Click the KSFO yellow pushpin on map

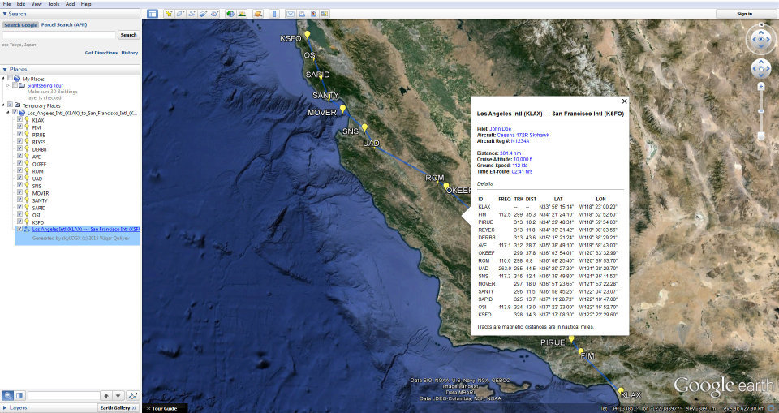(x=308, y=34)
